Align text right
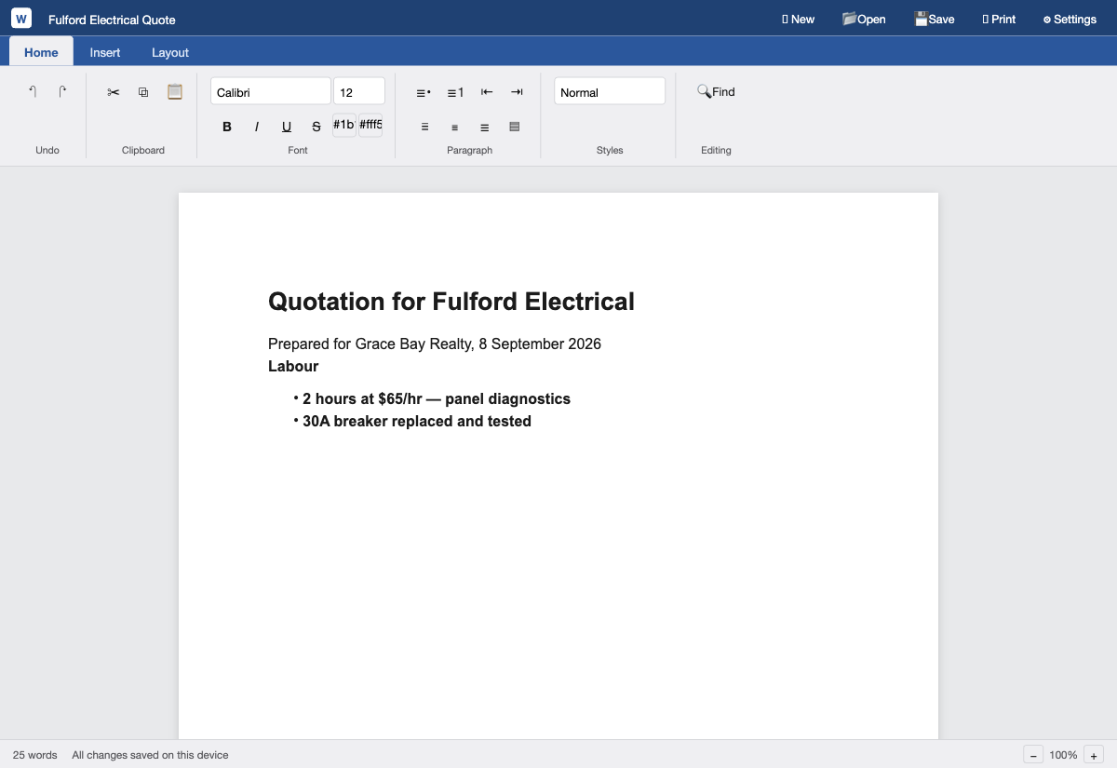 (485, 126)
